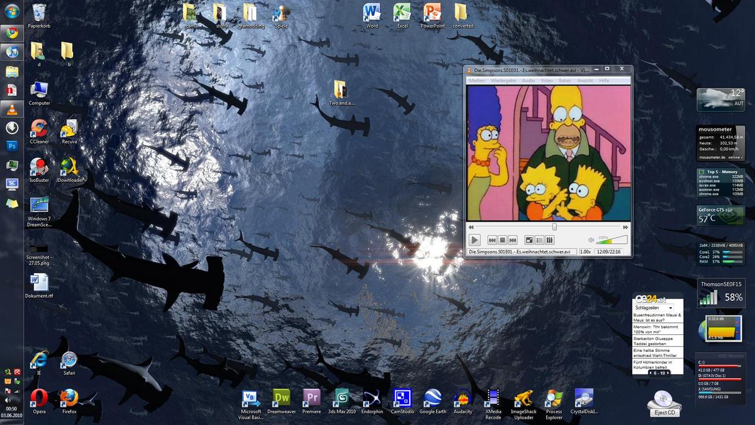Open Dokument.rtf file
755x425 pixels.
tap(39, 285)
